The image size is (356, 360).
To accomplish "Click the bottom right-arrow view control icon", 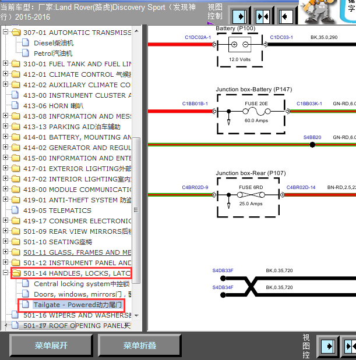I will click(x=328, y=346).
